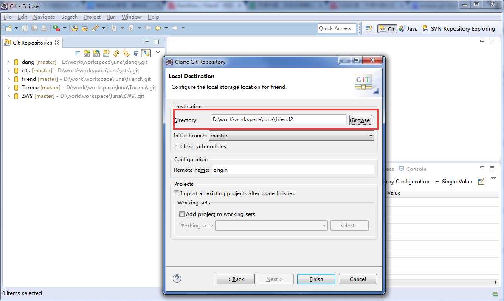
Task: Toggle hierarchical branch layout icon
Action: (x=136, y=53)
